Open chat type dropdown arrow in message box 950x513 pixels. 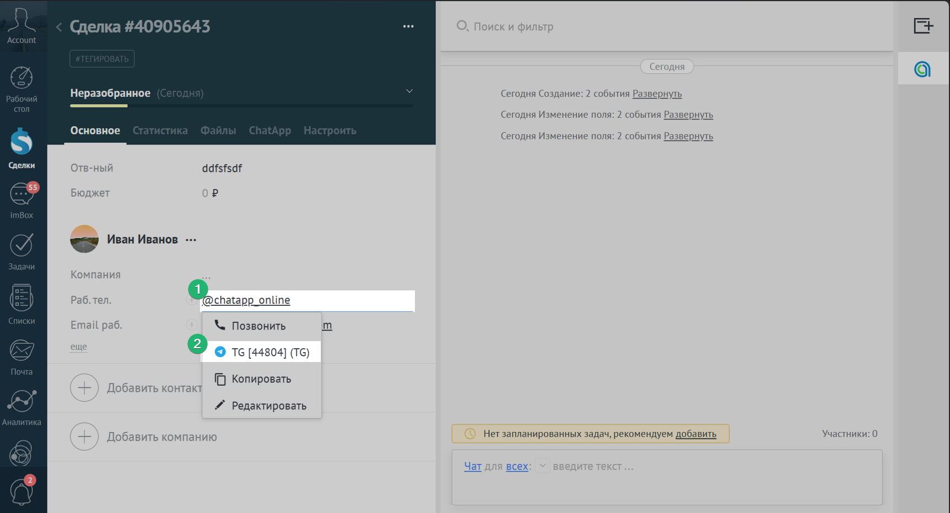click(x=542, y=466)
